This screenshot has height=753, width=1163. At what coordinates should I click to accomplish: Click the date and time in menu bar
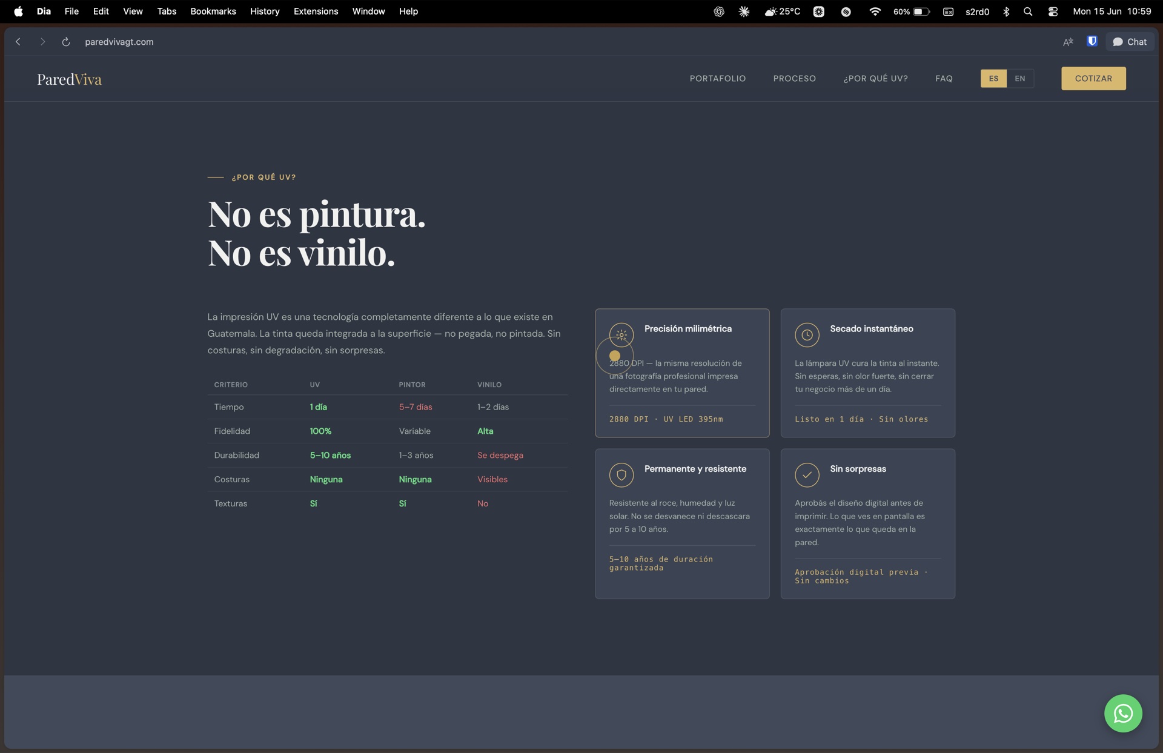click(x=1112, y=11)
